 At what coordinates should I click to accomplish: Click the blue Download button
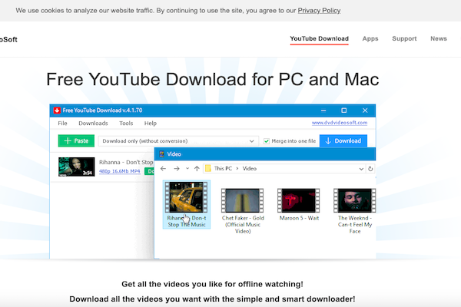[x=343, y=140]
